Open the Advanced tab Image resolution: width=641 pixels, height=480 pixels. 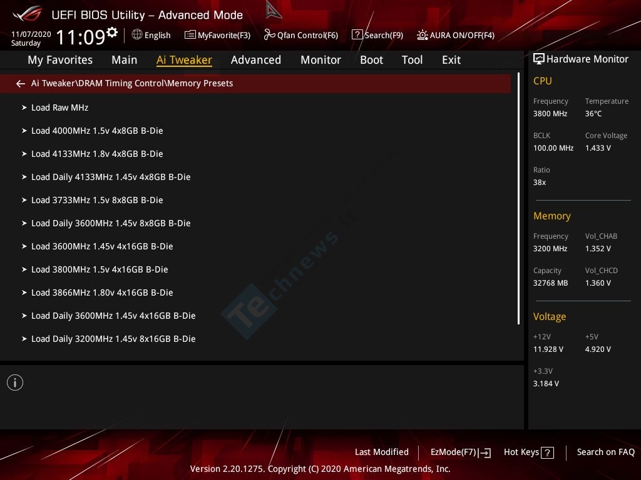point(256,60)
